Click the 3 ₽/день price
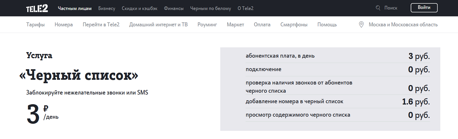Image resolution: width=458 pixels, height=139 pixels. (42, 114)
